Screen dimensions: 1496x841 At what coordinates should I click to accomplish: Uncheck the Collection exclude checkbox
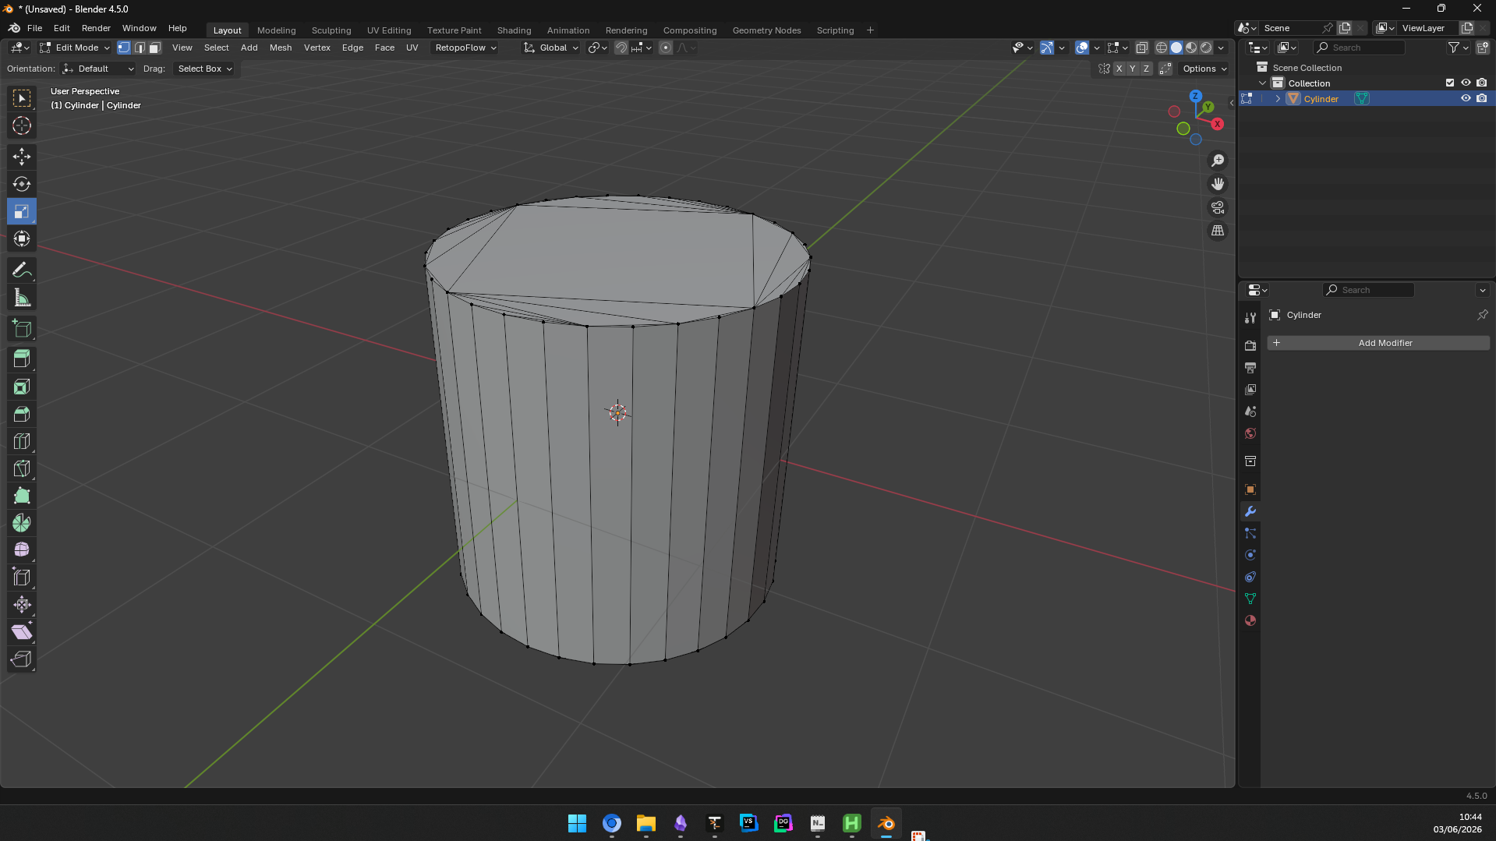tap(1450, 83)
